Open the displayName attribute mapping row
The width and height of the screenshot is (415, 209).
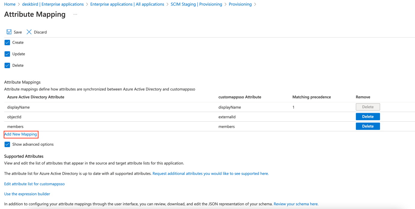(x=19, y=107)
